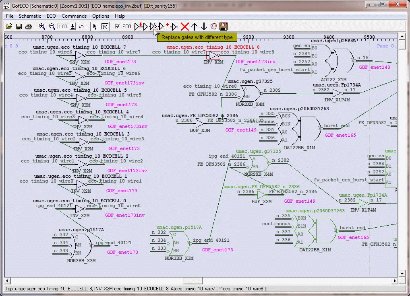Select the green g37325 NOR2XB_X4M gate

259,163
